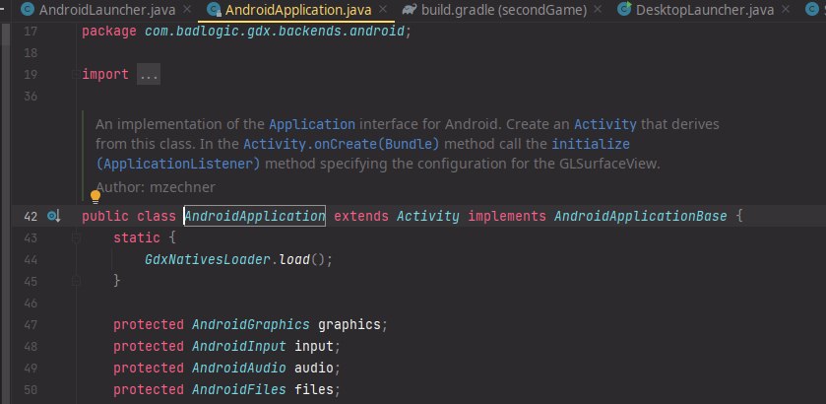Close the build.gradle (secondGame) tab
Screen dimensions: 826x404
(597, 9)
